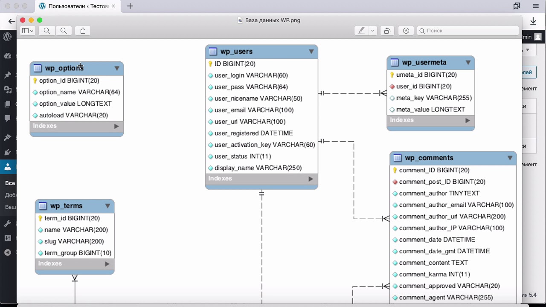
Task: Open the WordPress Media menu icon
Action: click(x=8, y=90)
